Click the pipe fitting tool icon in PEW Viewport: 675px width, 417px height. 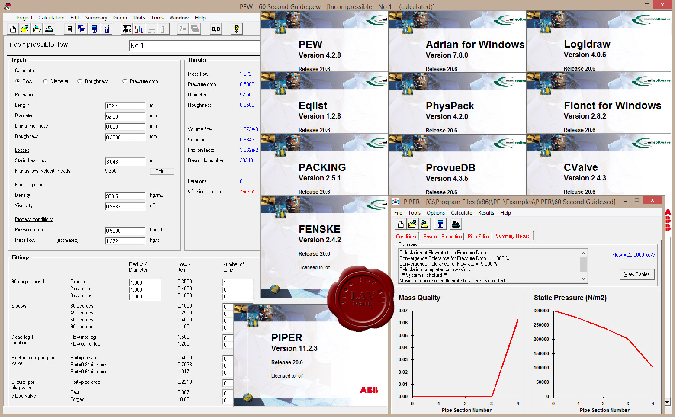coord(106,29)
